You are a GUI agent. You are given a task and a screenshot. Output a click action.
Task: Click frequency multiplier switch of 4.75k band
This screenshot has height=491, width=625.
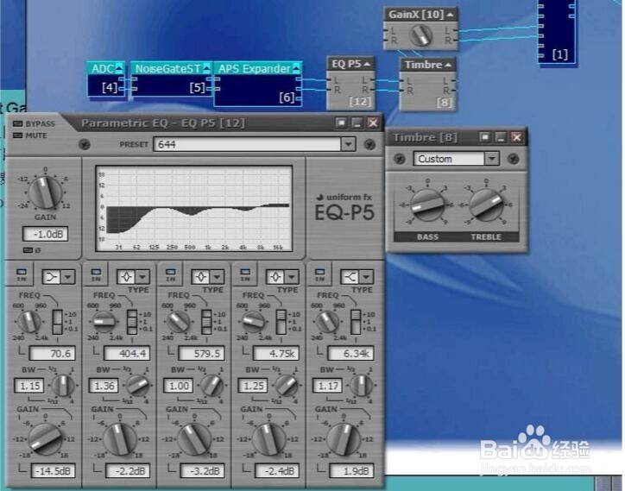(281, 322)
